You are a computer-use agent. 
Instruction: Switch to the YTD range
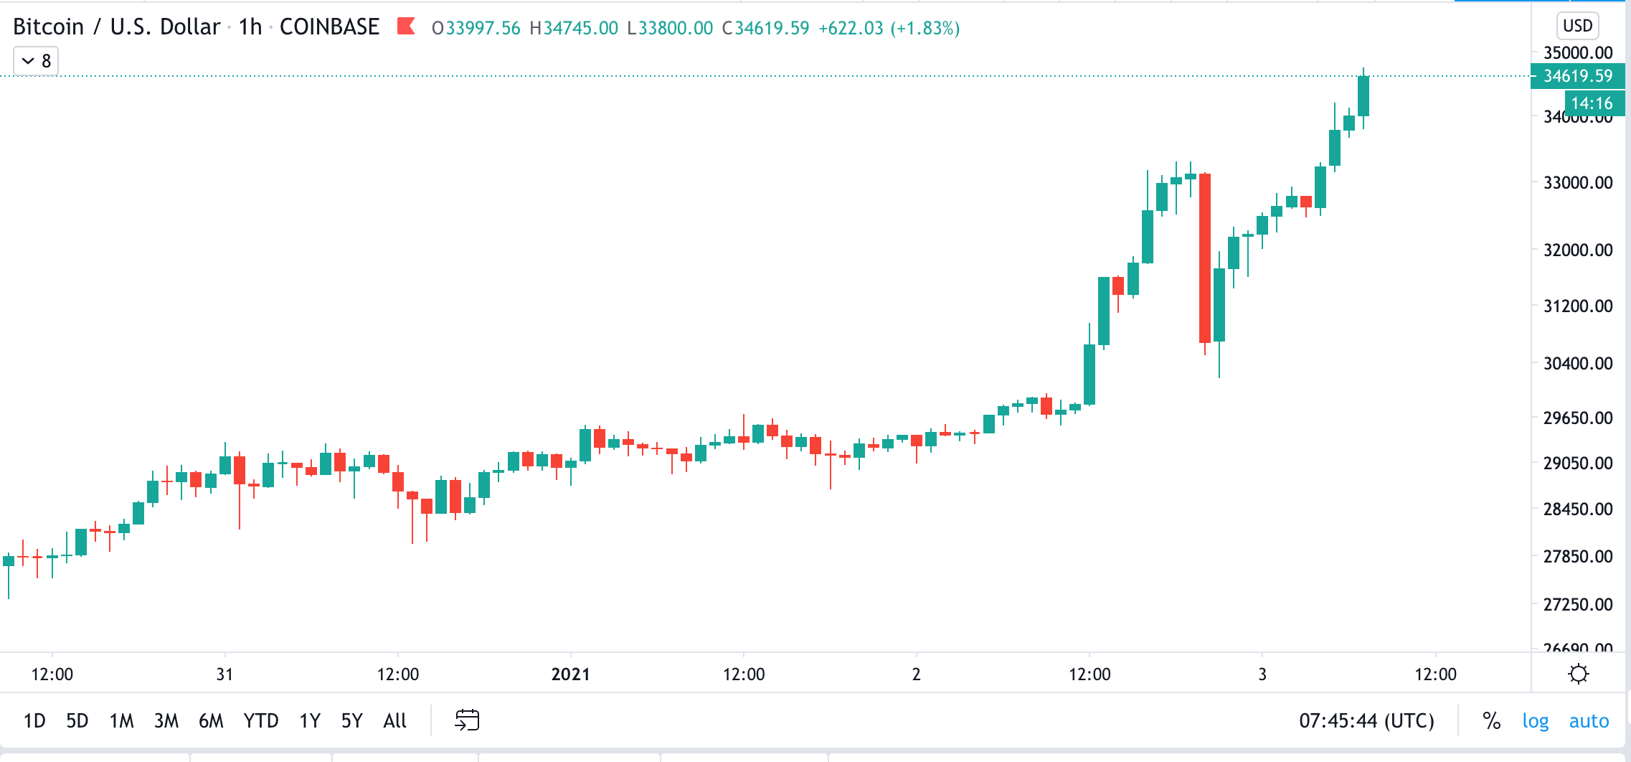pos(261,720)
